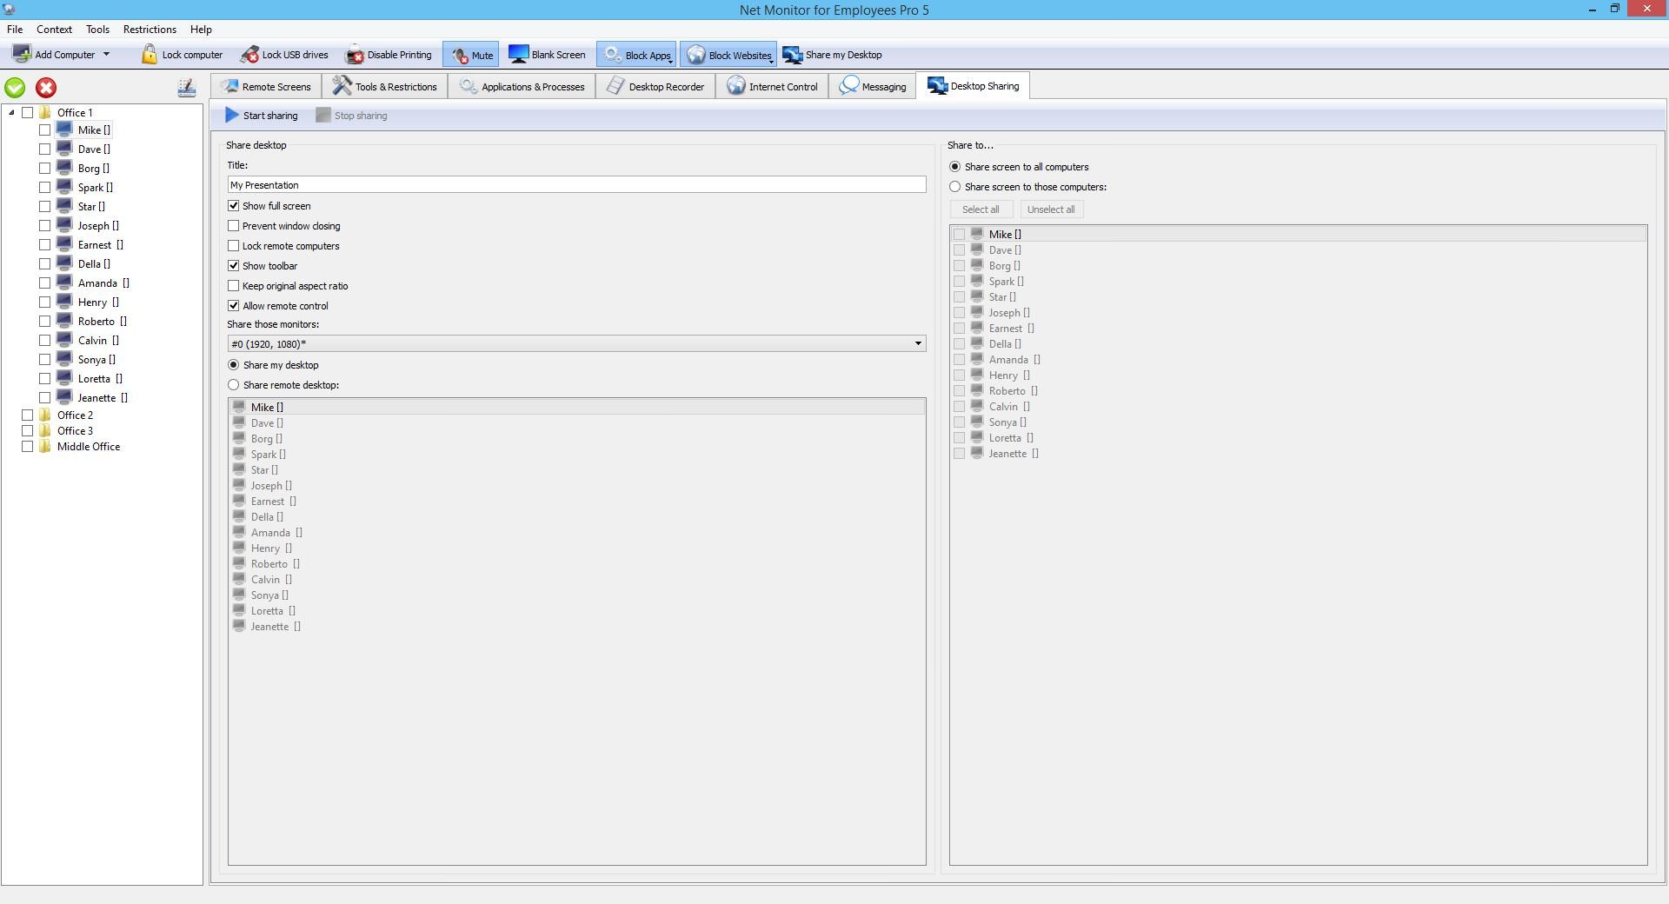
Task: Click Office 3 folder icon
Action: coord(45,430)
